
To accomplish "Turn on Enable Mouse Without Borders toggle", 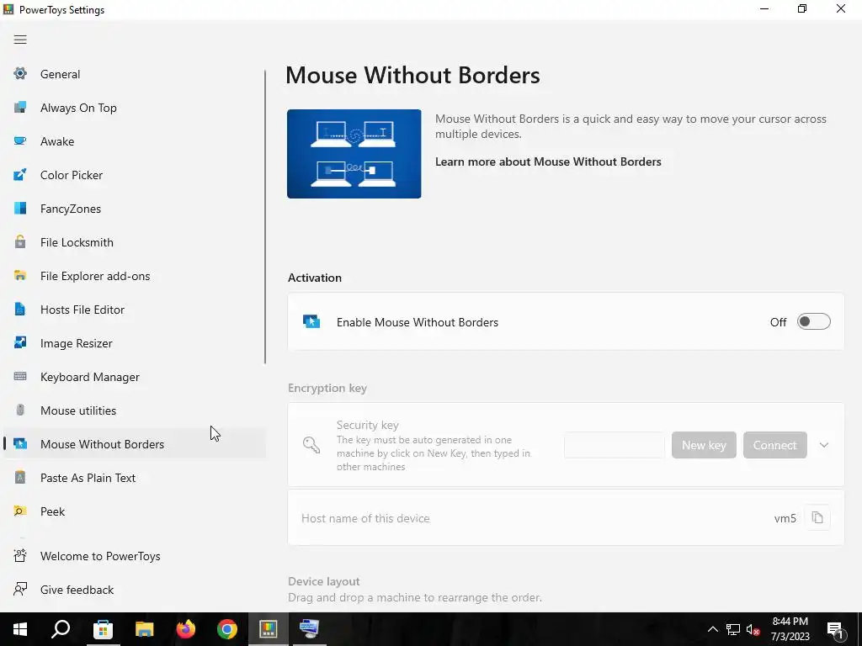I will click(814, 322).
